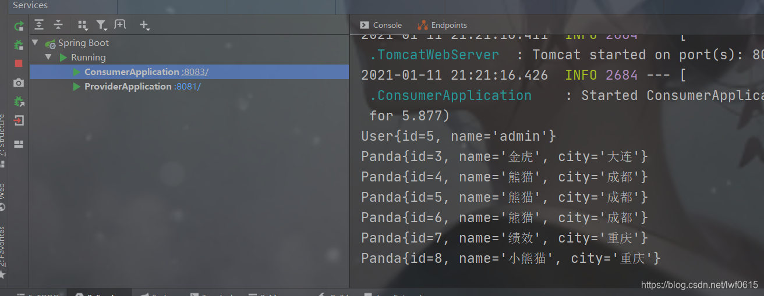Open the services Filter dropdown
The height and width of the screenshot is (296, 764).
pyautogui.click(x=101, y=25)
